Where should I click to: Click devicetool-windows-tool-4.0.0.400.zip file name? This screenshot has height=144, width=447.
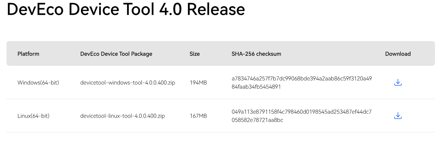[x=128, y=83]
